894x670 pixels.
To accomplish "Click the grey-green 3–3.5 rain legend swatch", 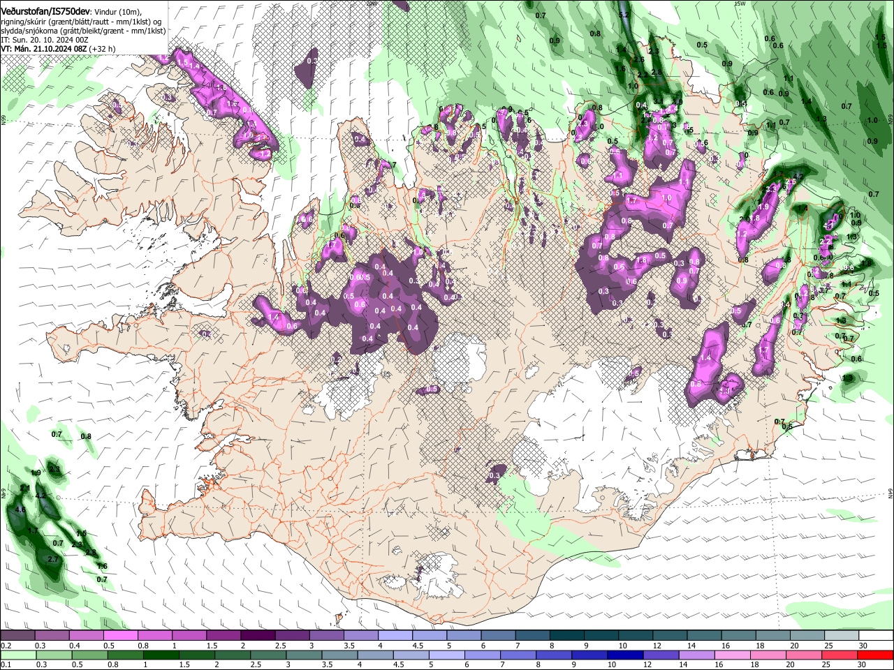I will coord(304,655).
